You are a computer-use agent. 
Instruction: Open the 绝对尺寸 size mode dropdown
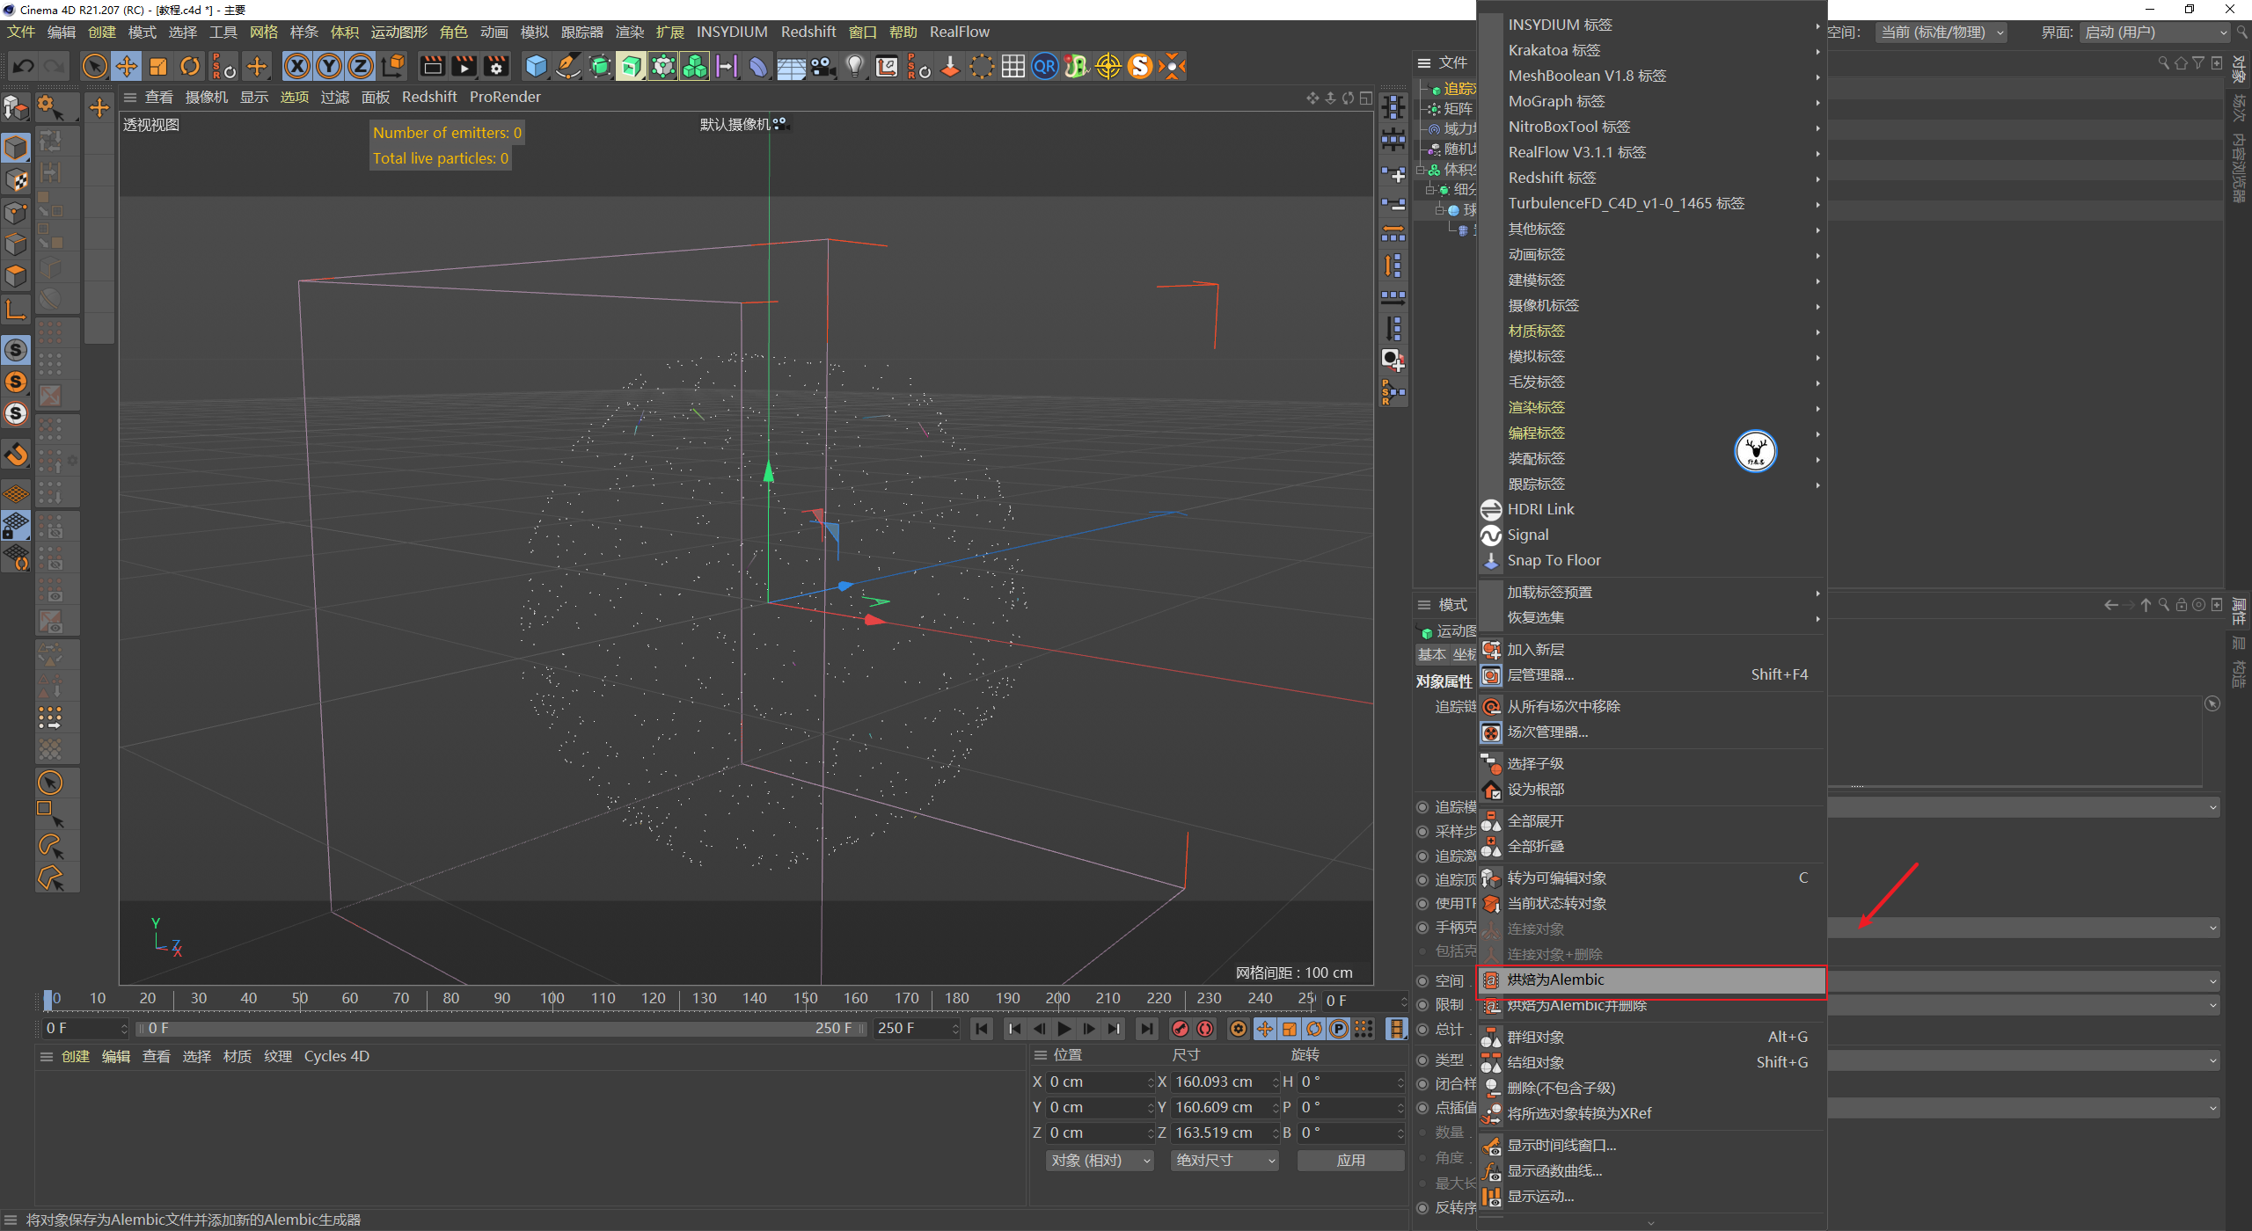pos(1225,1161)
